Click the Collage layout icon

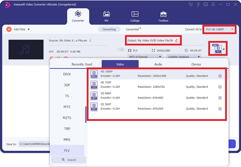point(135,14)
